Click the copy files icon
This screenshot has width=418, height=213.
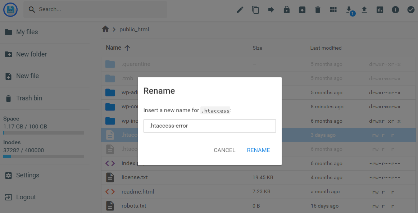tap(255, 10)
